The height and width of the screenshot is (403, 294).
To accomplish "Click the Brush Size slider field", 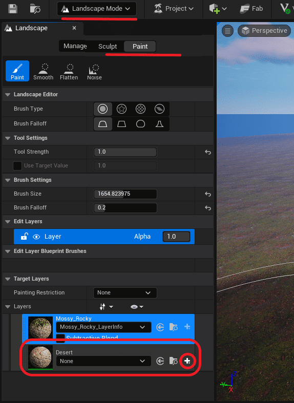I will click(x=125, y=194).
